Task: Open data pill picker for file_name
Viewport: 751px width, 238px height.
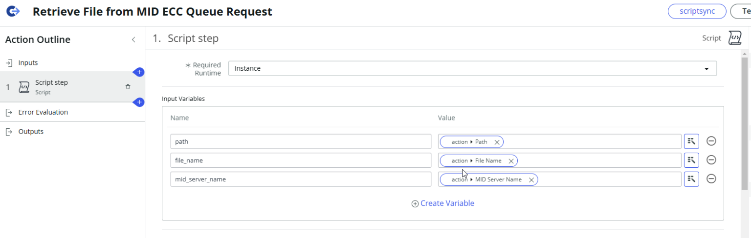Action: pos(691,160)
